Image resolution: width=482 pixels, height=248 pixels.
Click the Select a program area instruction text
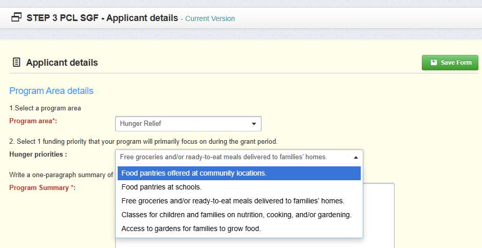point(45,108)
